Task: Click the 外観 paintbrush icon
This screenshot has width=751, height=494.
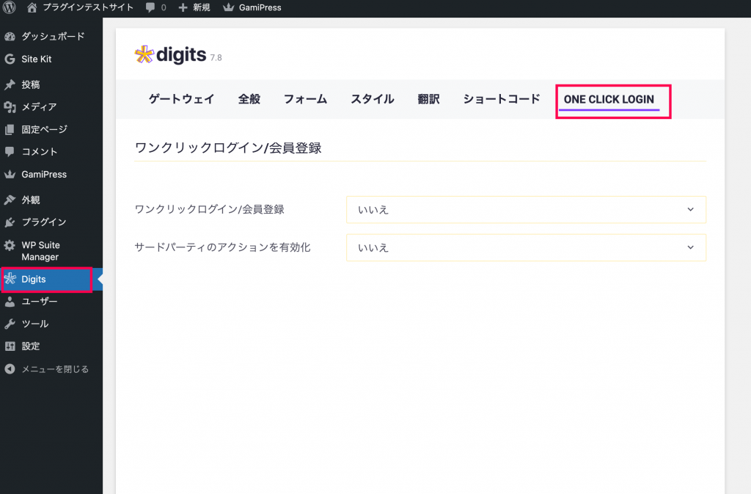Action: click(x=10, y=200)
